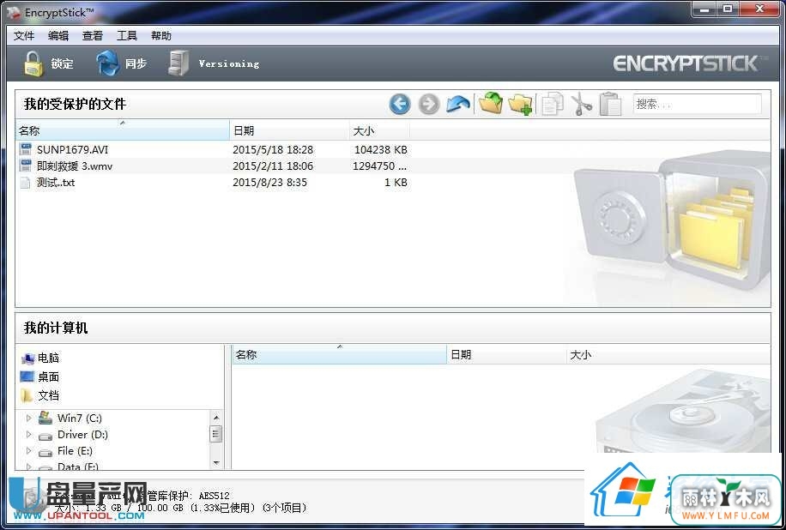The width and height of the screenshot is (786, 530).
Task: Click the size 104238 KB
Action: 380,149
